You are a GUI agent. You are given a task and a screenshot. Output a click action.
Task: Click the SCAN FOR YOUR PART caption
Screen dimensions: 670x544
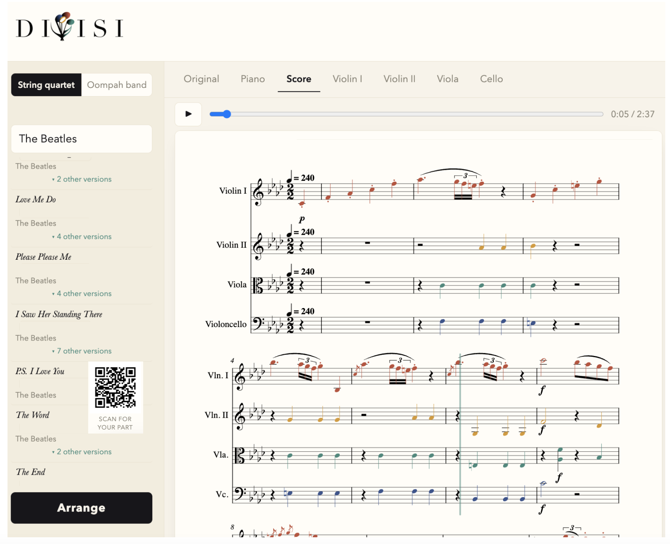[x=115, y=423]
